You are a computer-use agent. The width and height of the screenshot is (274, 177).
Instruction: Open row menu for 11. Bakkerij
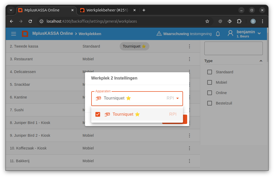click(x=190, y=161)
